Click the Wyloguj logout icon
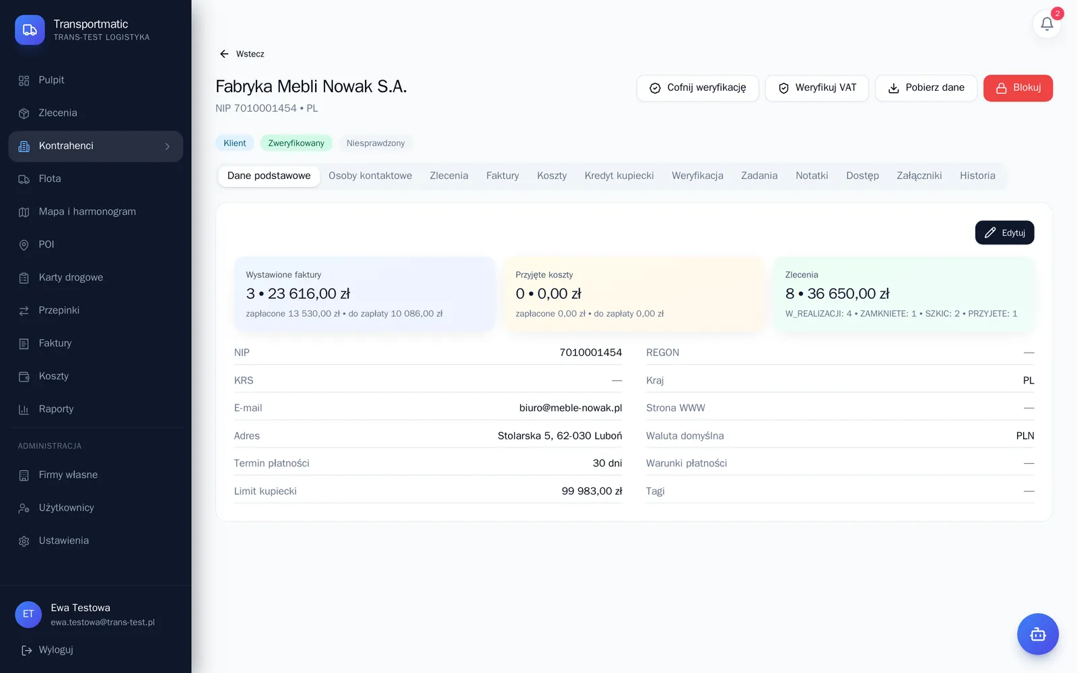The height and width of the screenshot is (673, 1077). pos(27,650)
